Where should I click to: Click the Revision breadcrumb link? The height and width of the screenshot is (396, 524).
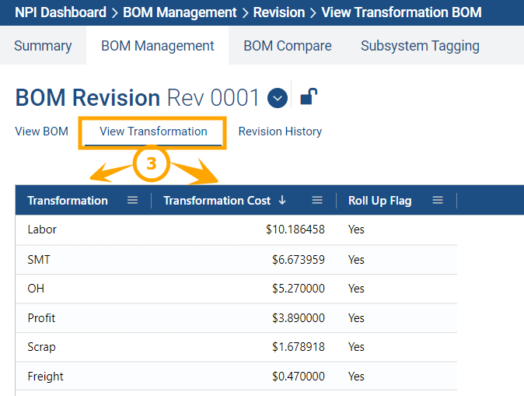tap(279, 12)
